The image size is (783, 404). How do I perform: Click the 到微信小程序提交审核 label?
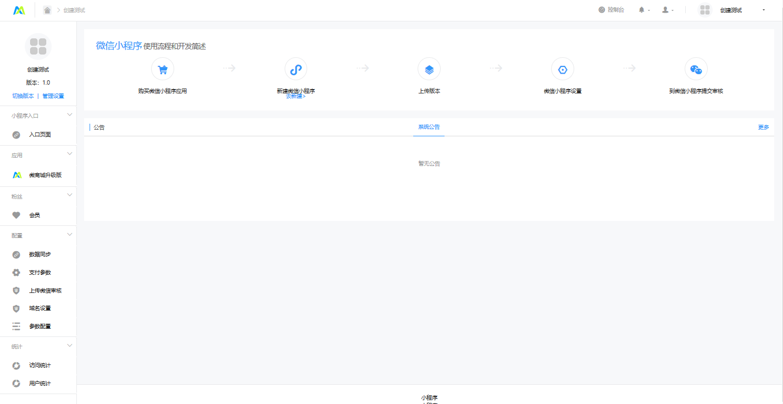pyautogui.click(x=696, y=91)
